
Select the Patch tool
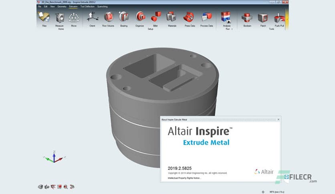click(263, 18)
